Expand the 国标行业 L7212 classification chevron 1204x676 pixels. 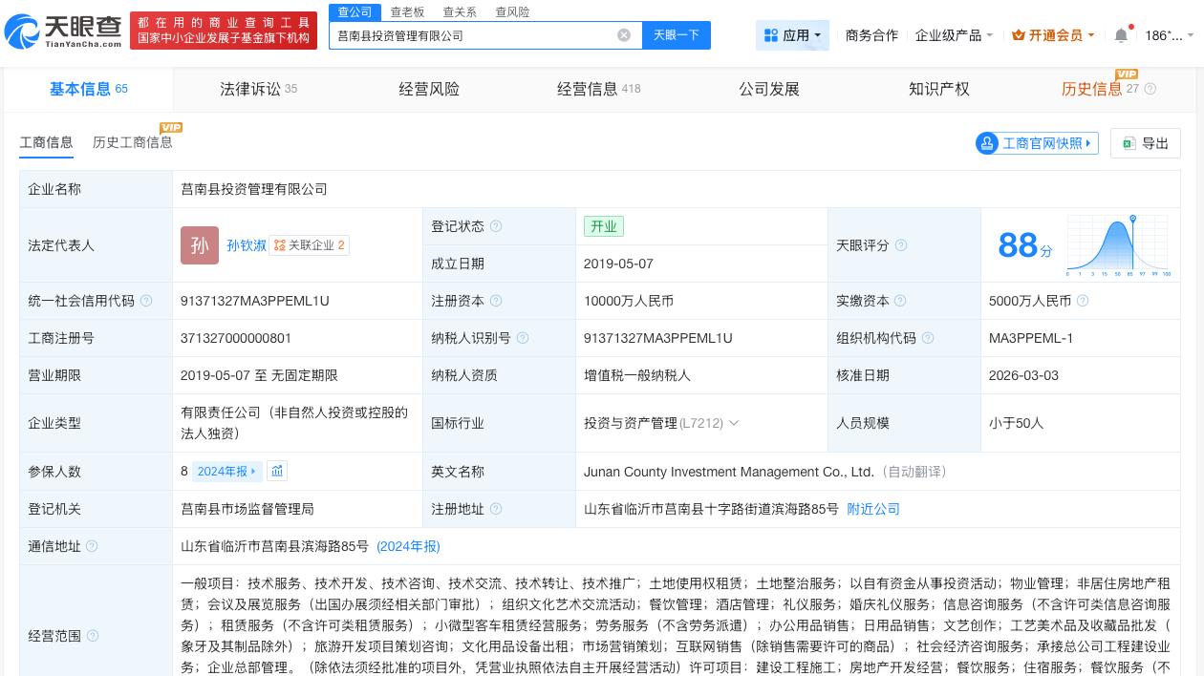[x=734, y=423]
